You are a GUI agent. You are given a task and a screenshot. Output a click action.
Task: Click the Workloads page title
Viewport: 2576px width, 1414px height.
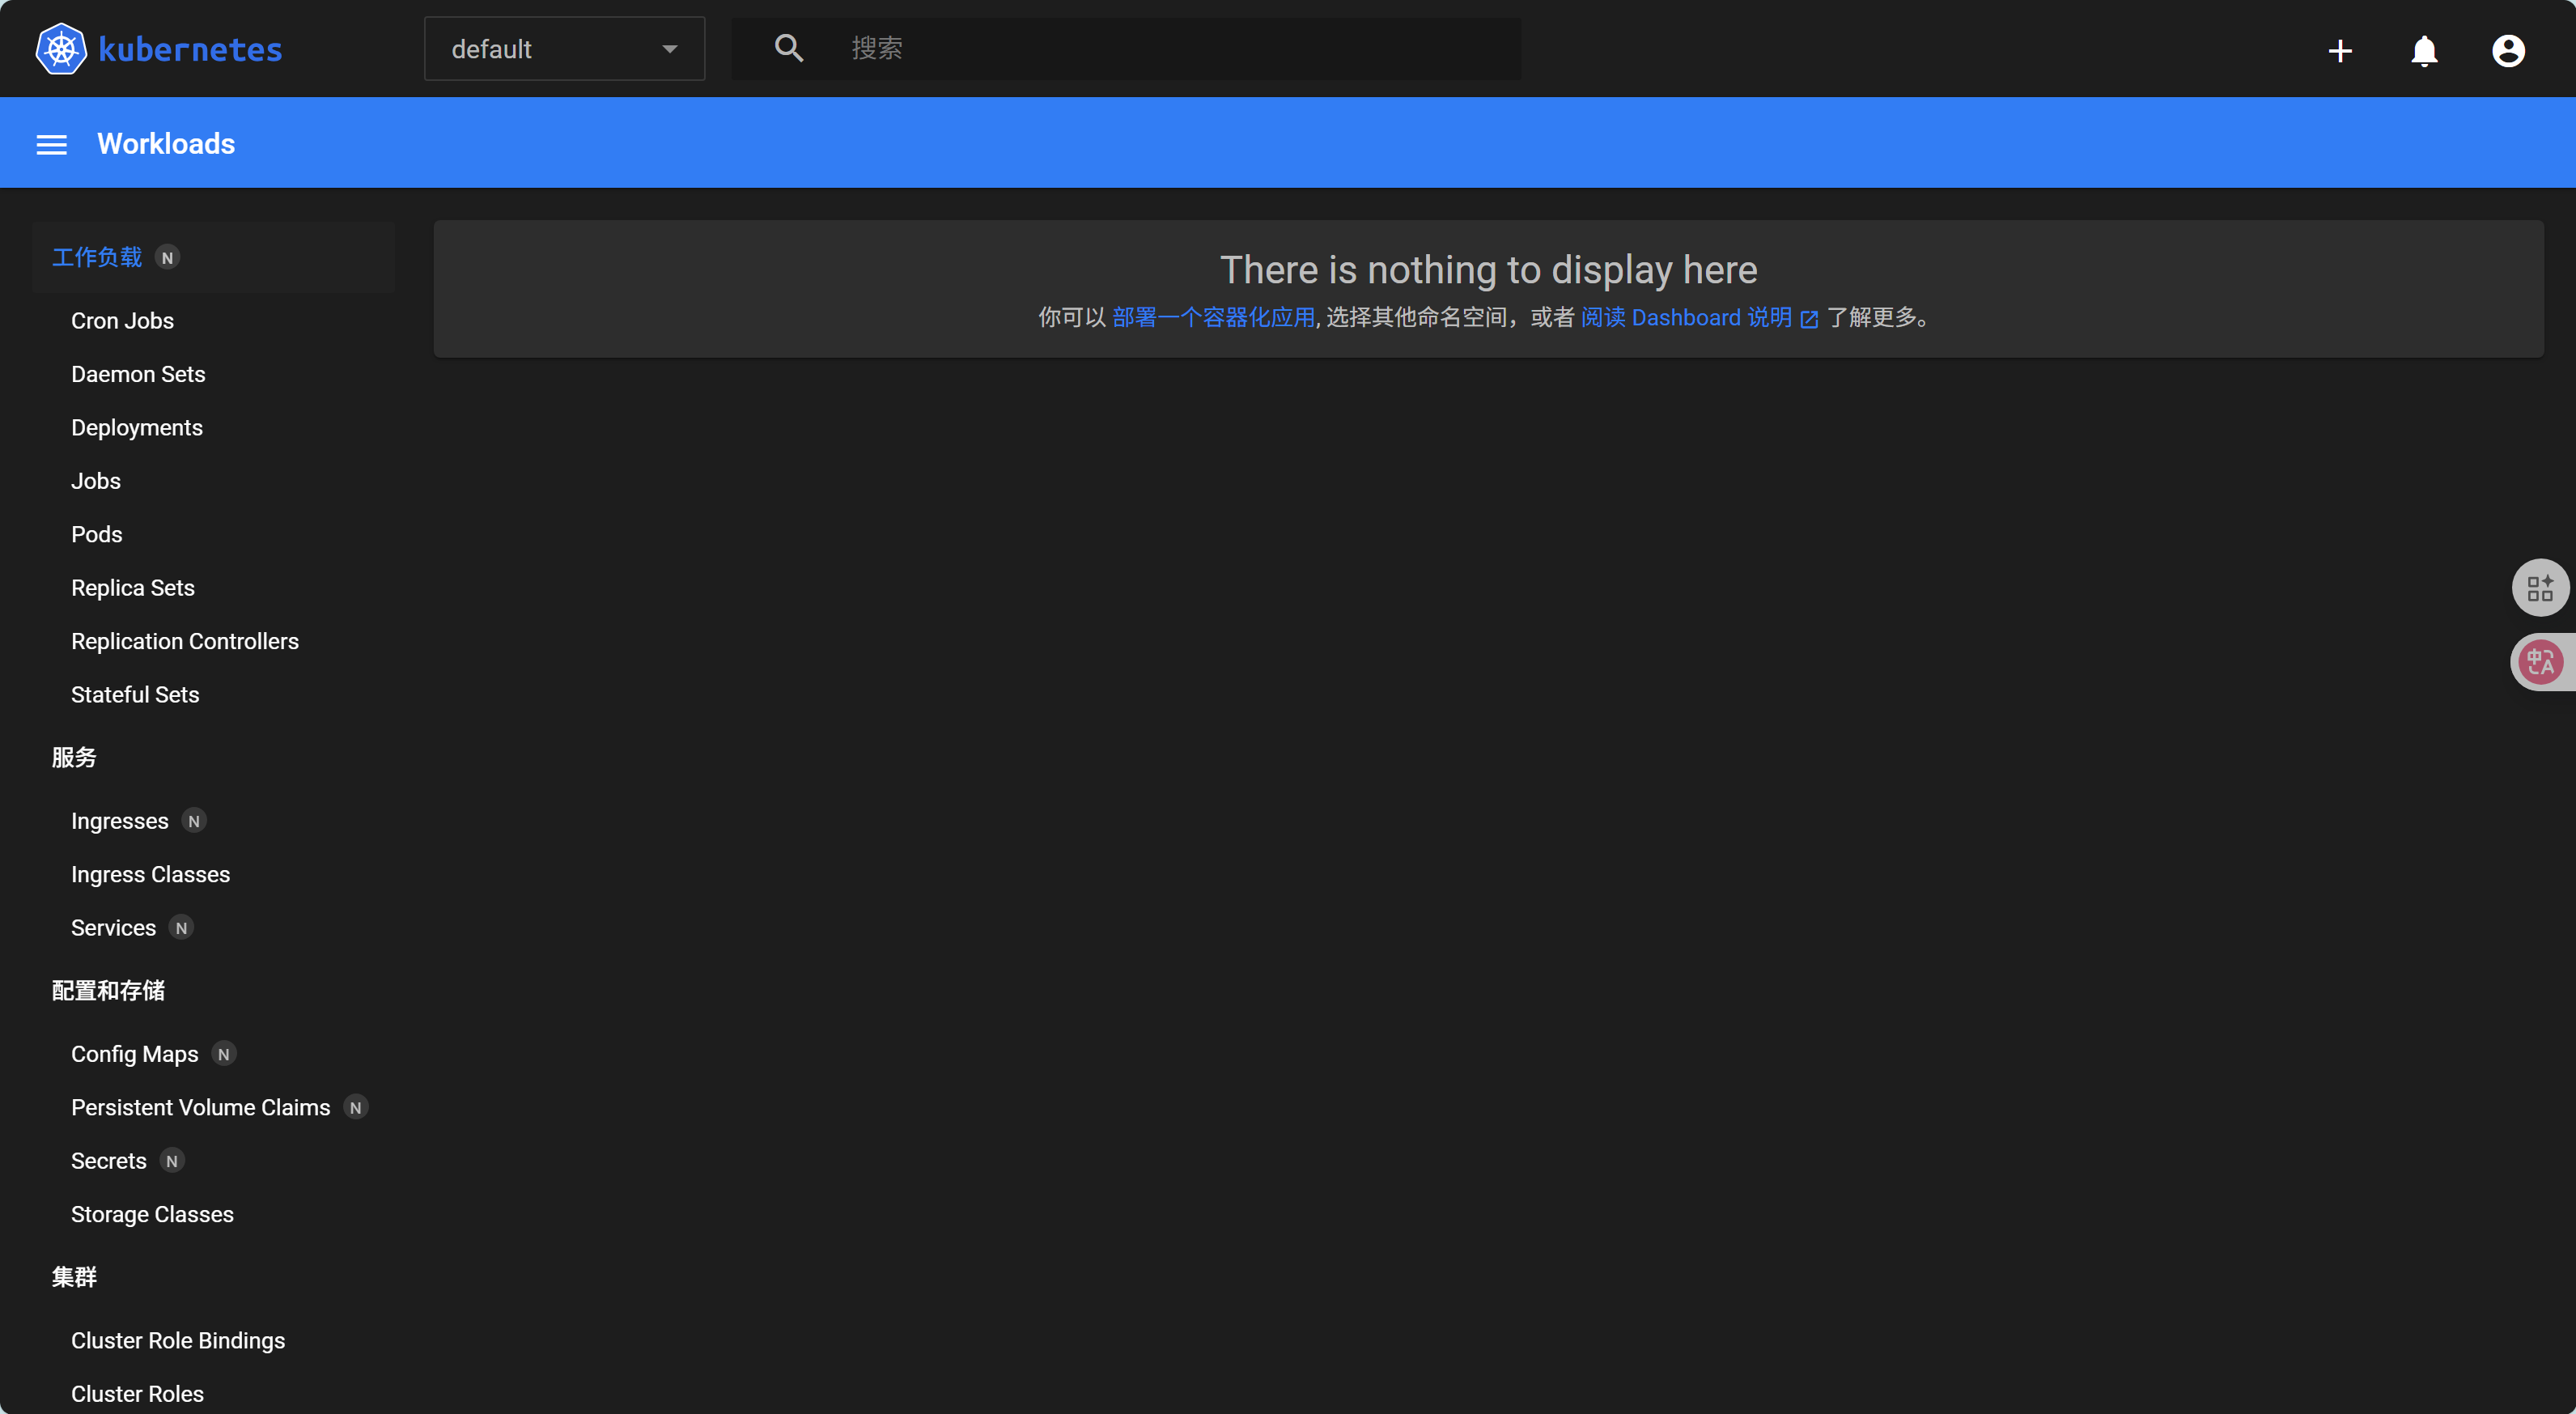point(166,144)
